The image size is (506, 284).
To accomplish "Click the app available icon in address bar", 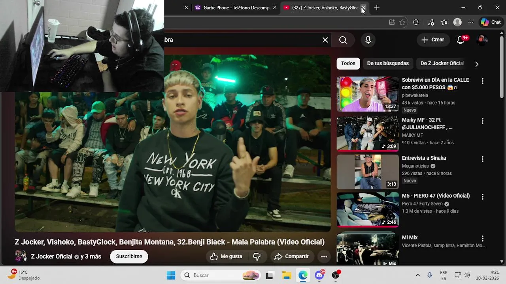I will tap(392, 22).
